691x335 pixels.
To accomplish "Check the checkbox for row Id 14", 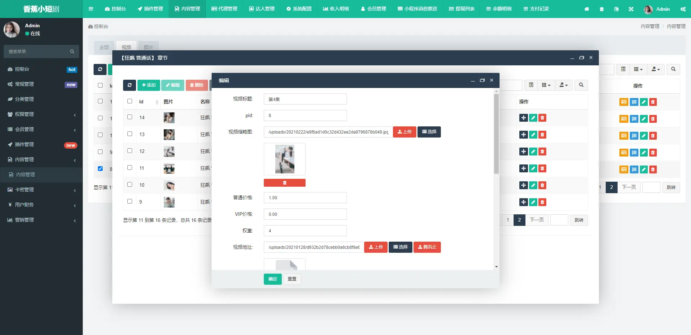I will 130,117.
